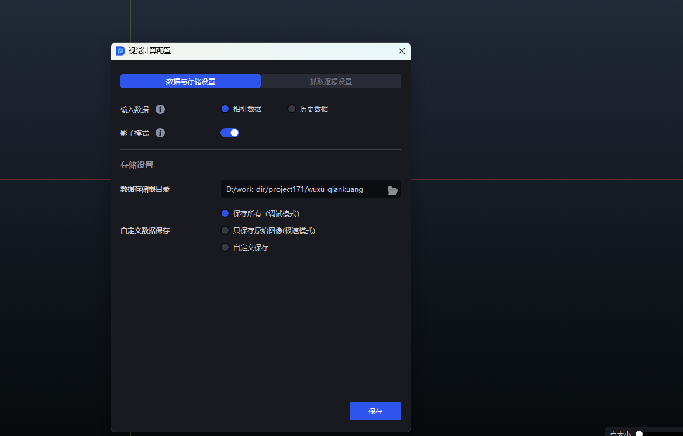683x436 pixels.
Task: Click the info icon beside 输入数据
Action: [x=160, y=109]
